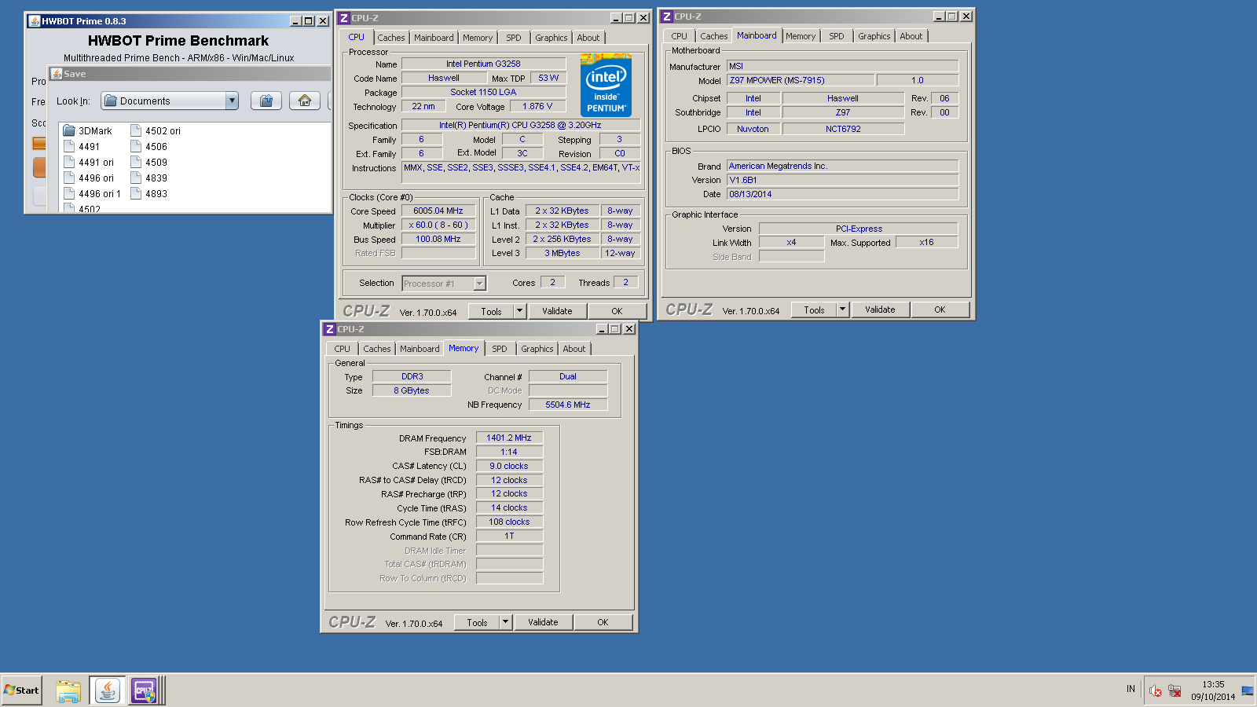Open About tab in CPU-Z Mainboard window

911,36
